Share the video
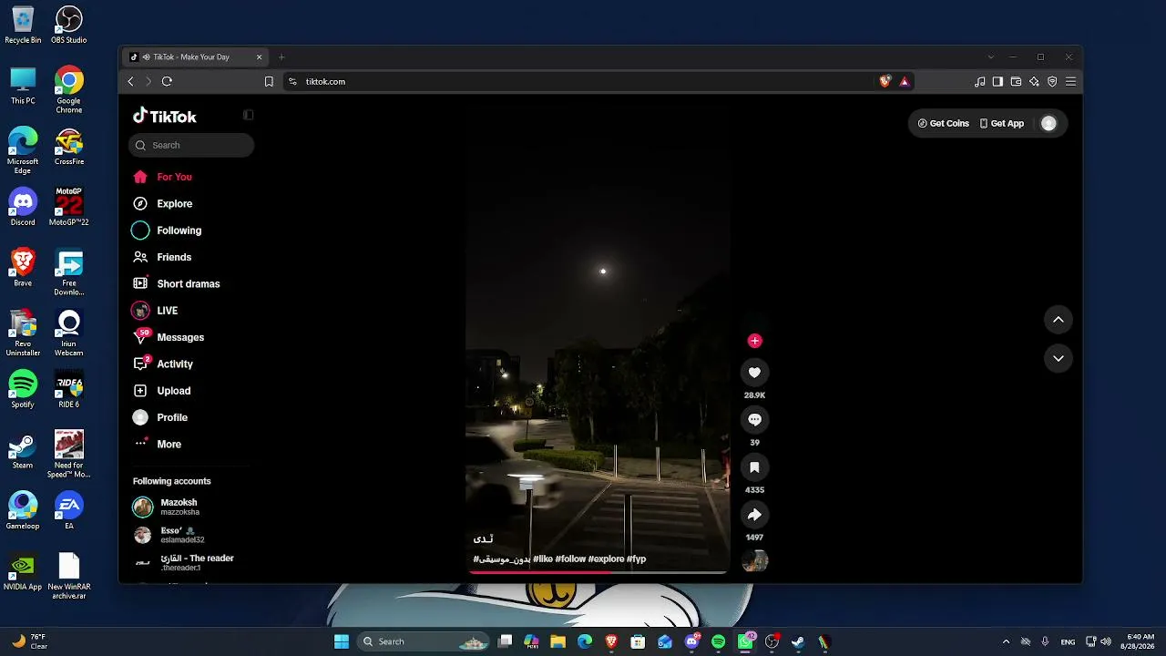1166x656 pixels. tap(754, 515)
